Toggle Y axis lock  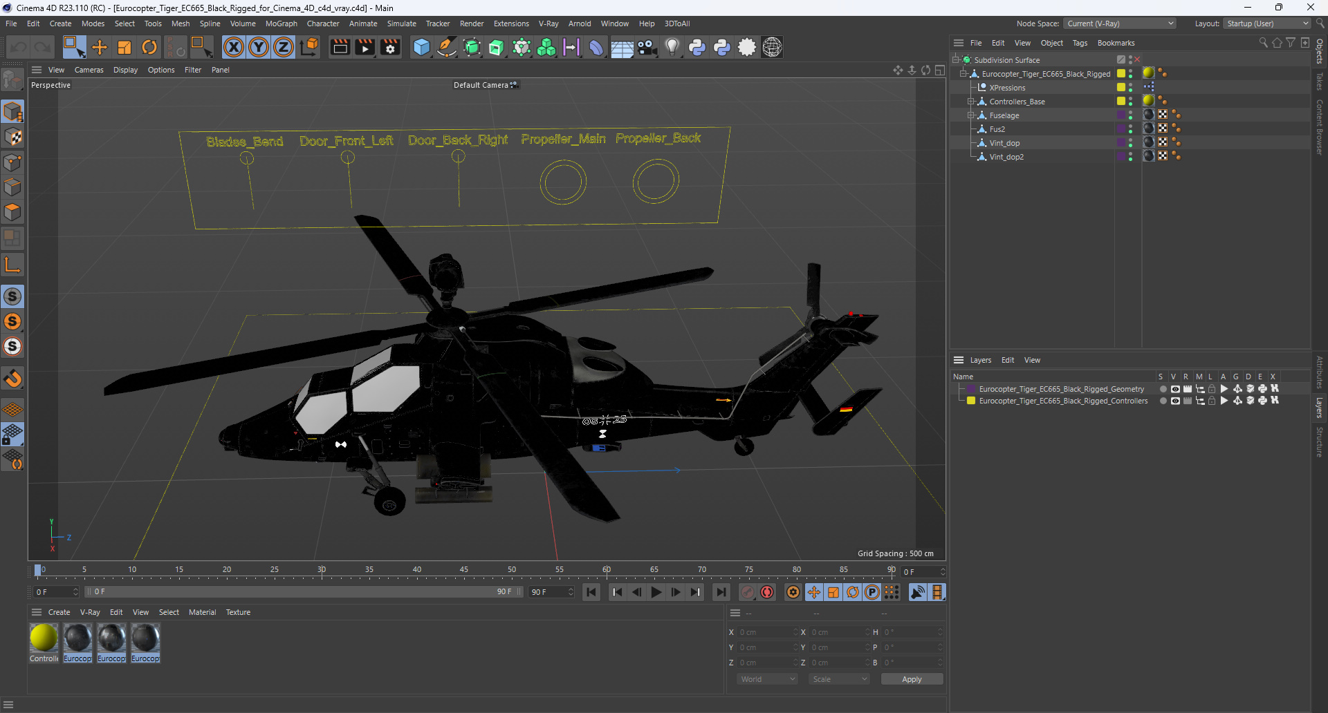(x=259, y=47)
